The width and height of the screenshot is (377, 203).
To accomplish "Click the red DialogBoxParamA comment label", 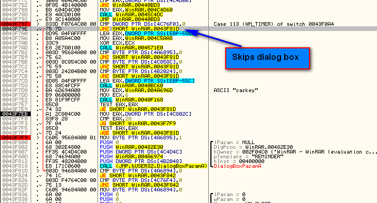I will coord(238,166).
